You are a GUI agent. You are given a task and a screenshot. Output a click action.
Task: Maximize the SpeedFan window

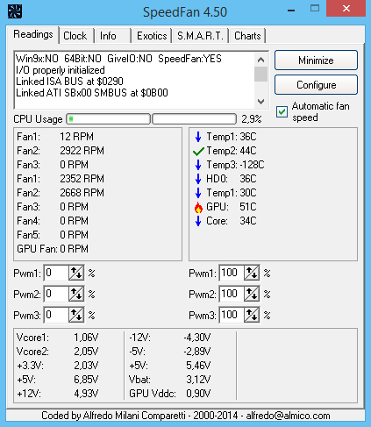click(x=315, y=8)
